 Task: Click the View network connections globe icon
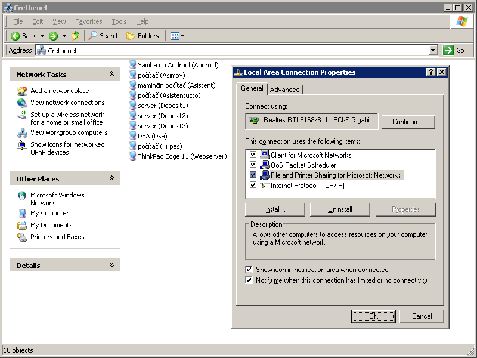tap(22, 103)
